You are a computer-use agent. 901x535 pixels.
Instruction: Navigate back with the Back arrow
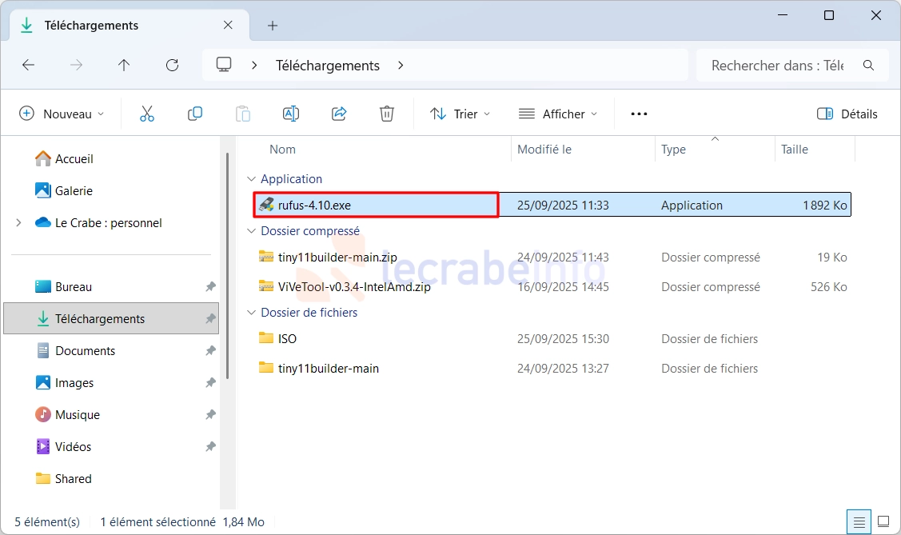pos(29,66)
